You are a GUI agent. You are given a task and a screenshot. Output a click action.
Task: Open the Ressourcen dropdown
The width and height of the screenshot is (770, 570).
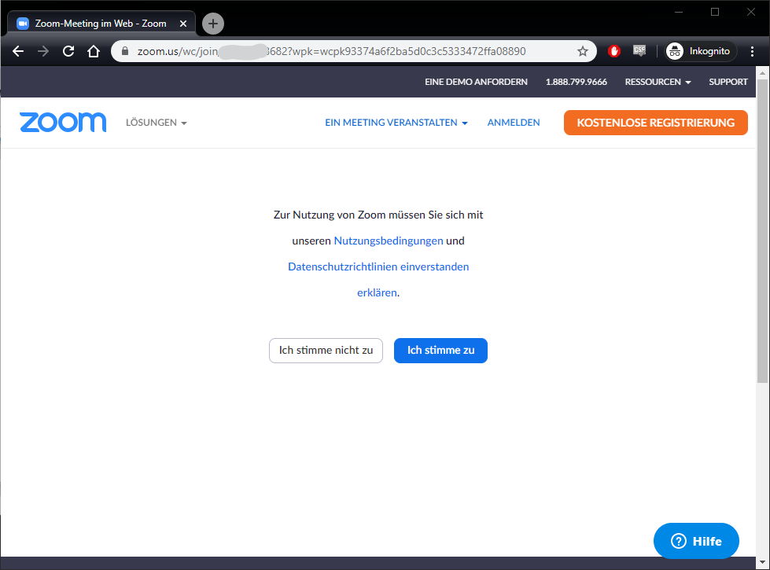tap(658, 82)
